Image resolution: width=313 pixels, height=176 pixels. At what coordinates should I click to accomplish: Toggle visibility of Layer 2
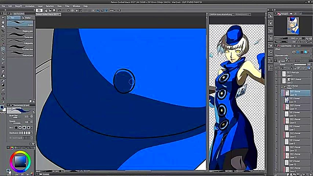coord(276,81)
